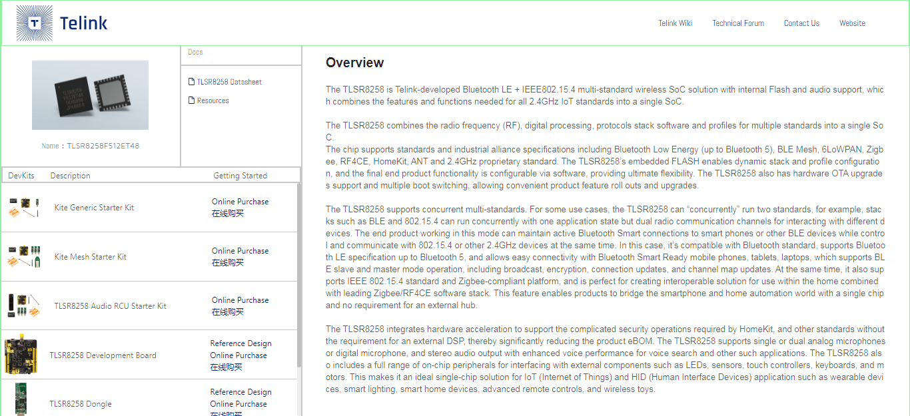
Task: Click the document icon beside Resources
Action: [192, 101]
